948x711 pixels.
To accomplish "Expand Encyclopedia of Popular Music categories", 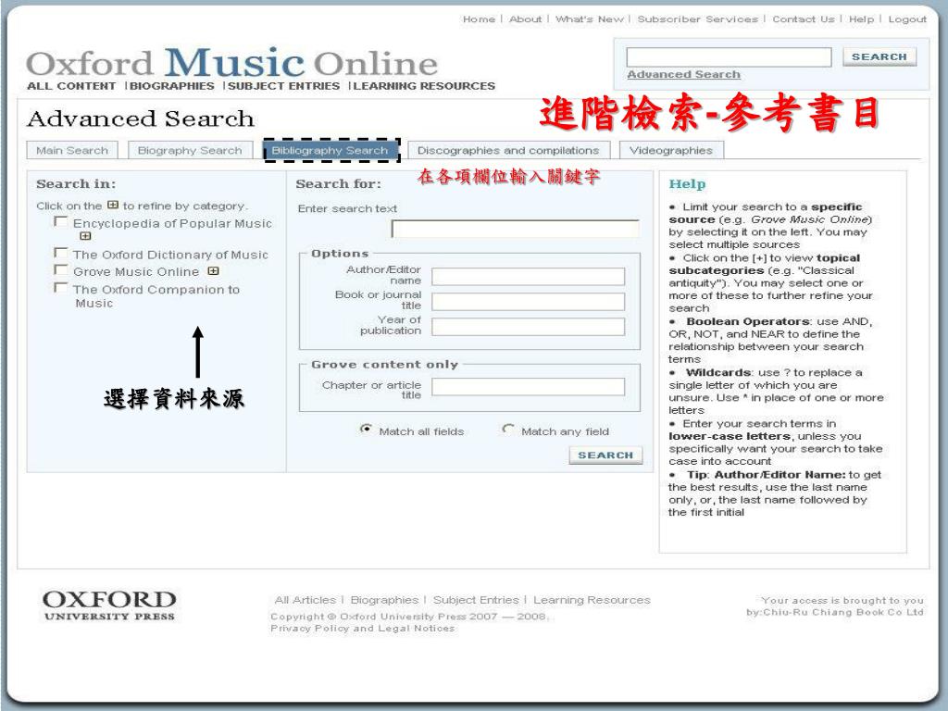I will point(85,236).
